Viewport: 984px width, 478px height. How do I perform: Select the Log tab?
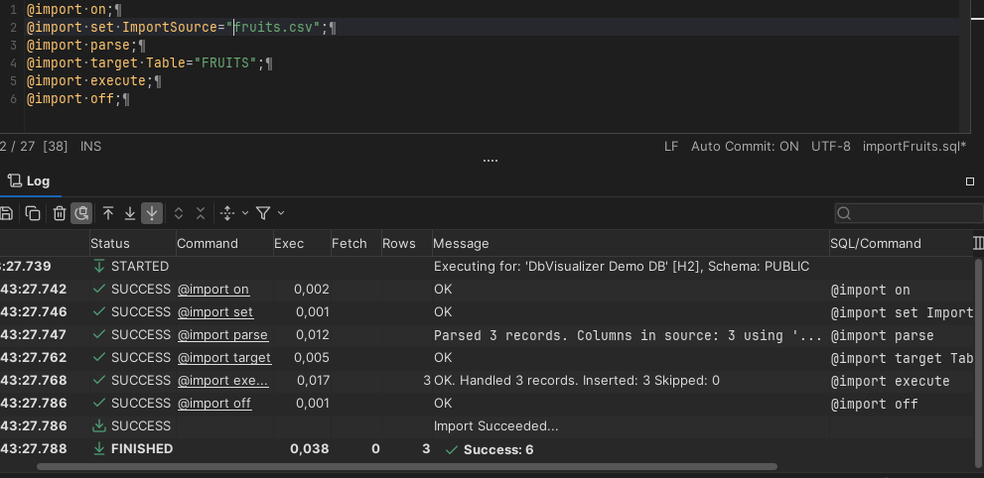tap(29, 181)
